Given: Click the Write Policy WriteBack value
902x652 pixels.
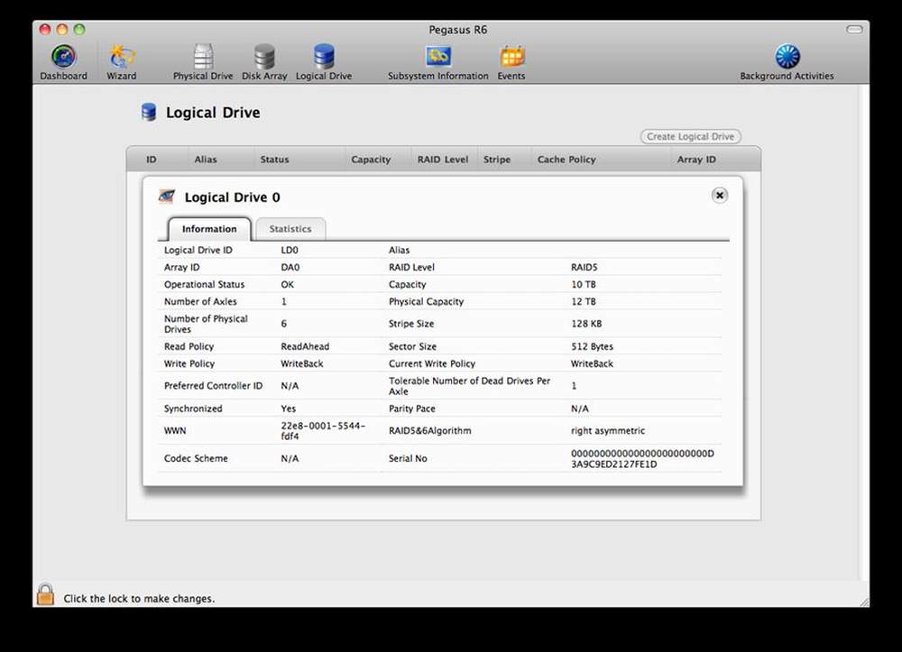Looking at the screenshot, I should (x=302, y=364).
